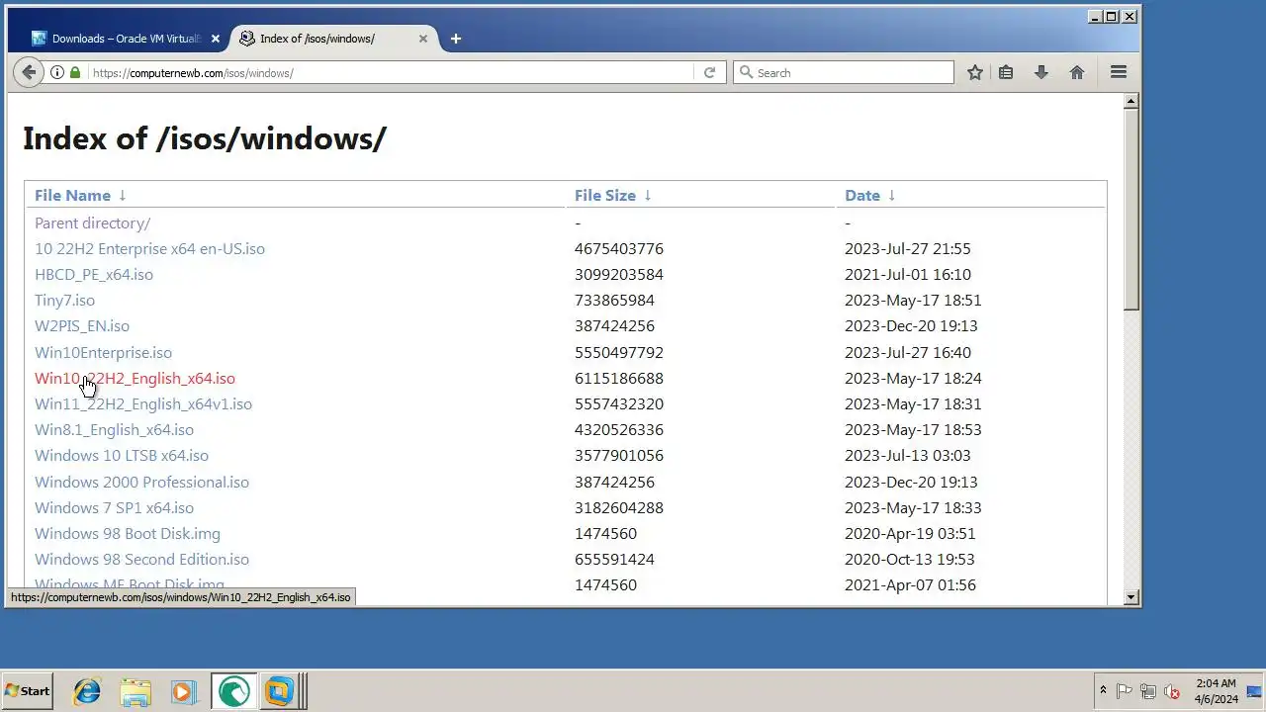
Task: Click the date 2023-Jul-13 03:03
Action: click(908, 456)
